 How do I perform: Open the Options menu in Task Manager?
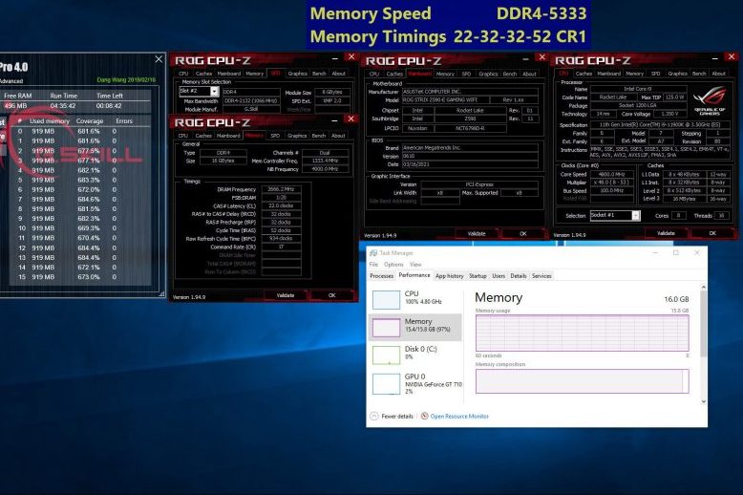393,264
